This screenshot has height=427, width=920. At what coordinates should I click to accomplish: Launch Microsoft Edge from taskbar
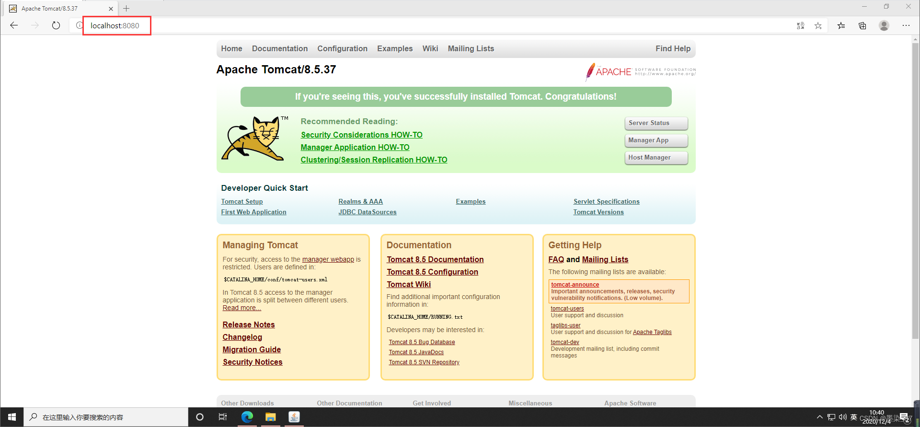click(247, 417)
